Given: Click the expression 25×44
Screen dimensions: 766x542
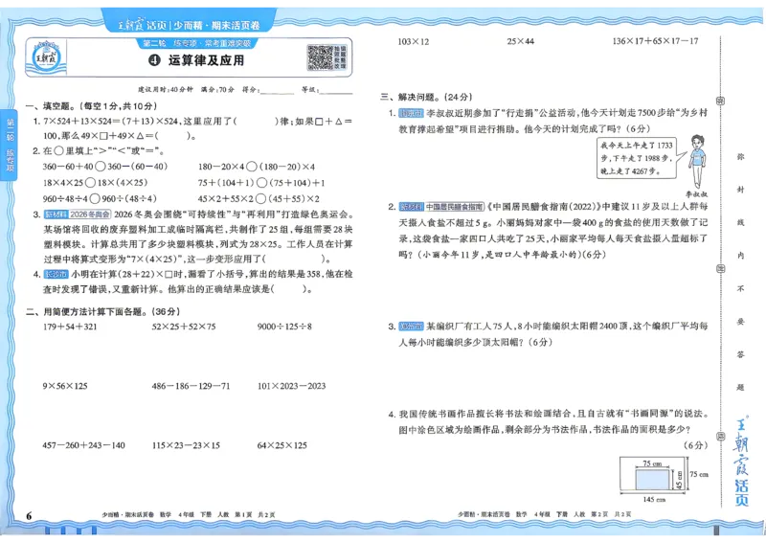Looking at the screenshot, I should (x=520, y=41).
